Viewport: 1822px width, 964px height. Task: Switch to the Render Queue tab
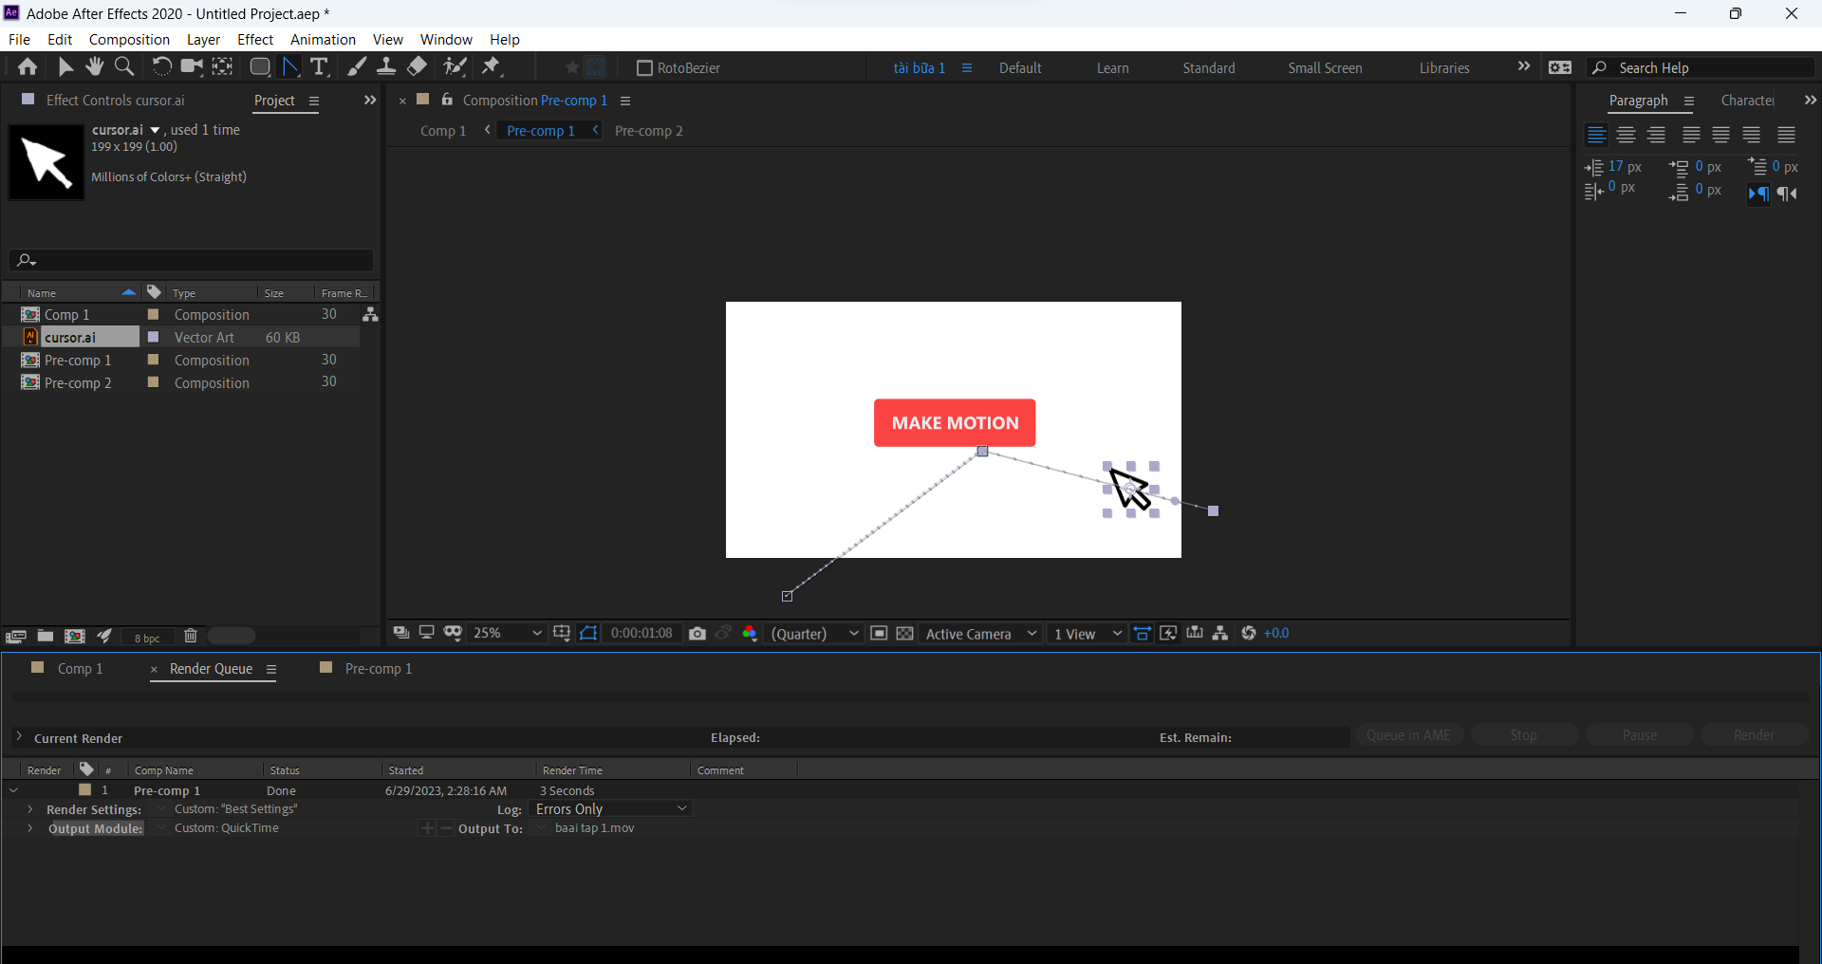point(211,669)
